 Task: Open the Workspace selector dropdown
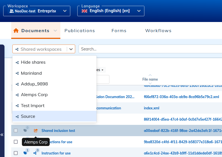pyautogui.click(x=37, y=11)
